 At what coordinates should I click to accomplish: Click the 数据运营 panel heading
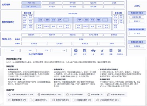(118, 13)
